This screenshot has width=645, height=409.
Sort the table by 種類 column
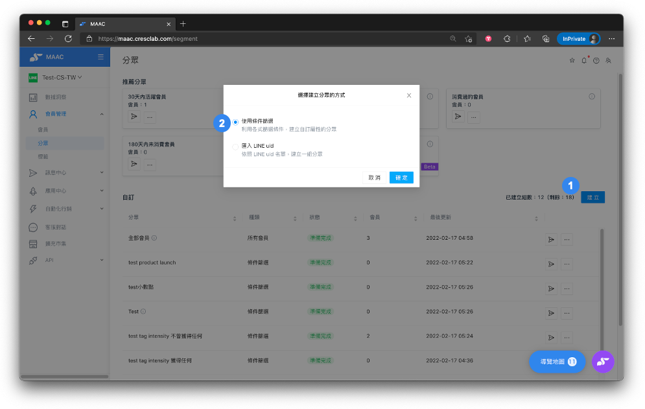click(x=295, y=218)
